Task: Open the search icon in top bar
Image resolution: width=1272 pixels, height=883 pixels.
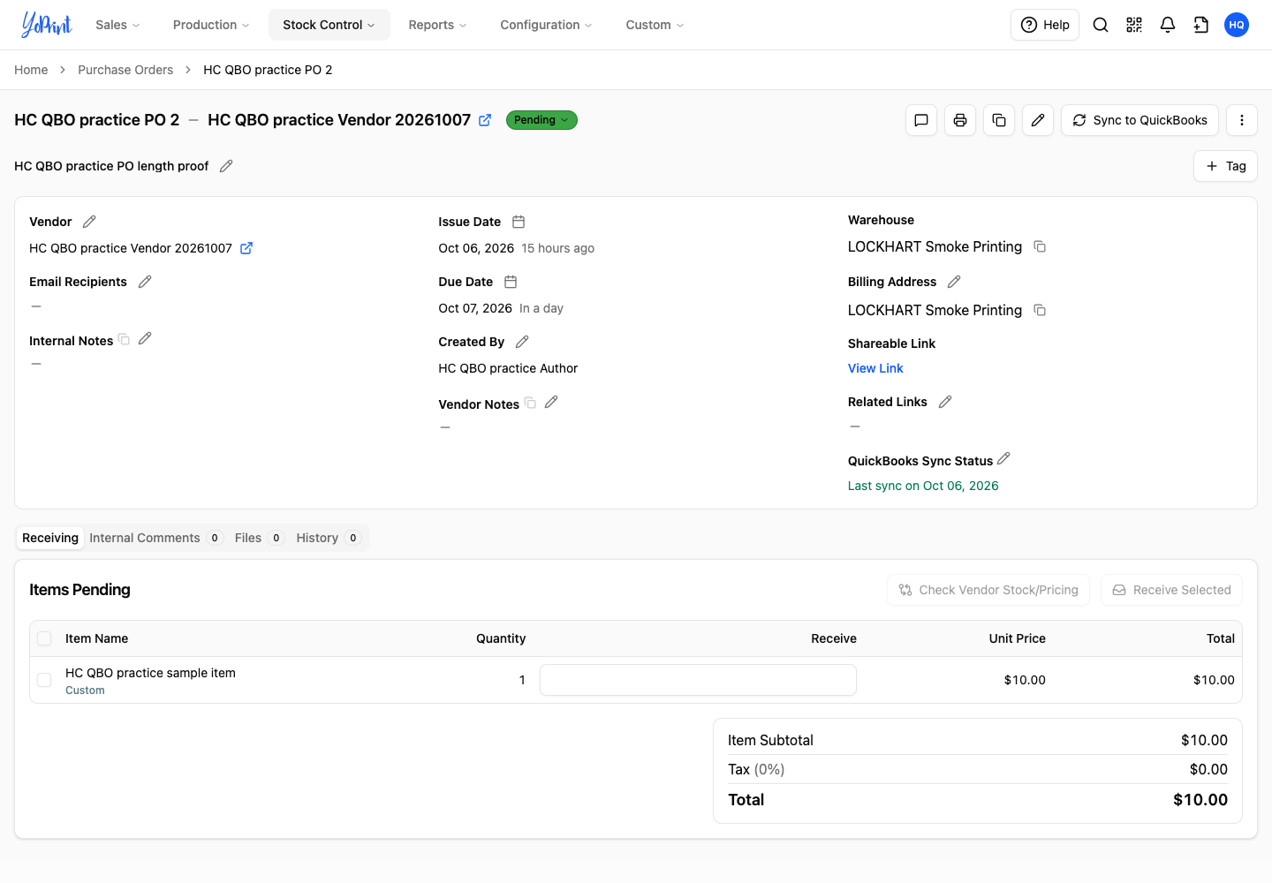Action: (x=1101, y=25)
